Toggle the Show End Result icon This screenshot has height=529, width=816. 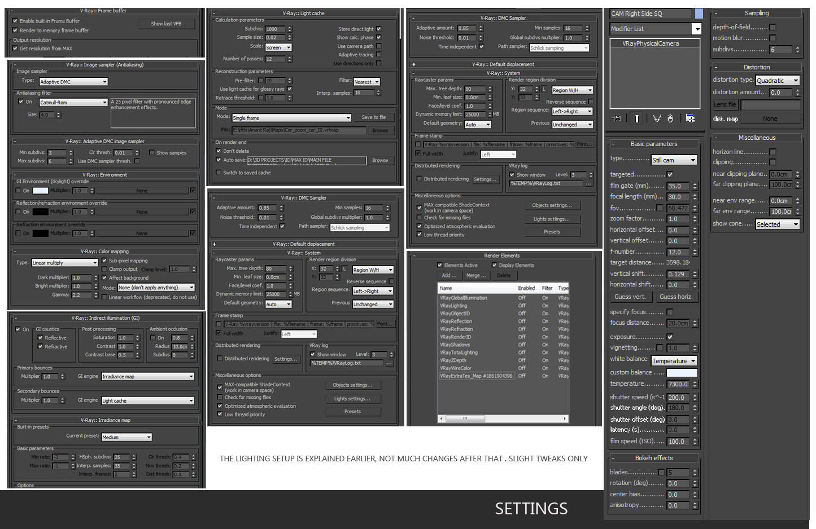pyautogui.click(x=636, y=118)
